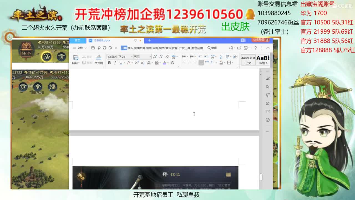The height and width of the screenshot is (200, 355).
Task: Toggle bold formatting
Action: pos(109,63)
